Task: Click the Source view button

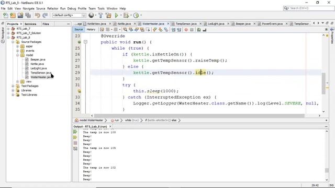Action: 79,29
